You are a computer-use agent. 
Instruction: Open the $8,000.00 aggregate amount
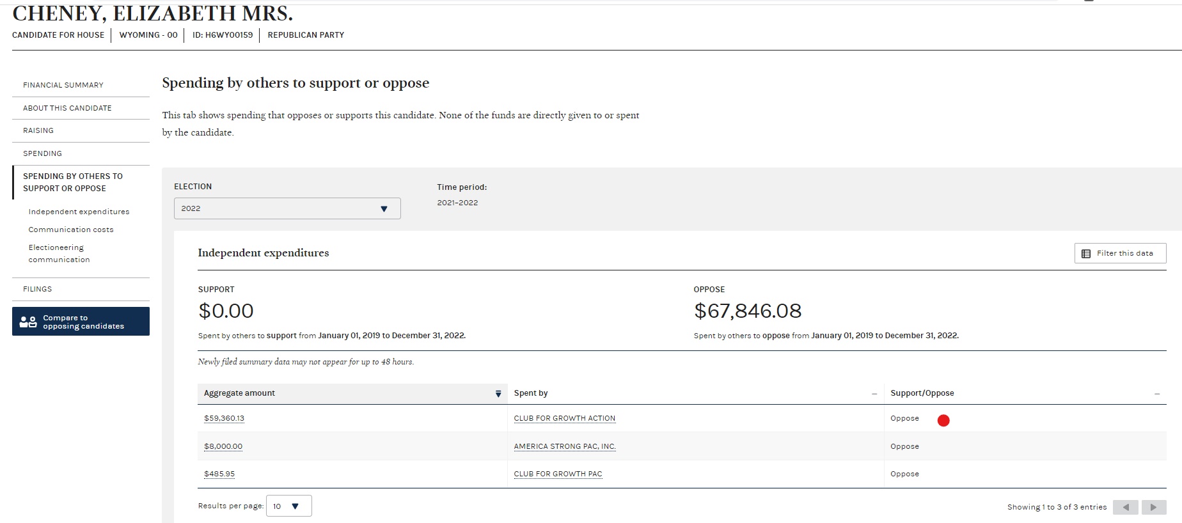click(x=223, y=446)
